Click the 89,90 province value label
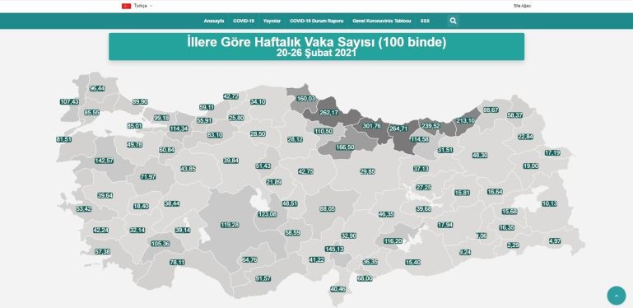The image size is (633, 308). click(x=140, y=102)
